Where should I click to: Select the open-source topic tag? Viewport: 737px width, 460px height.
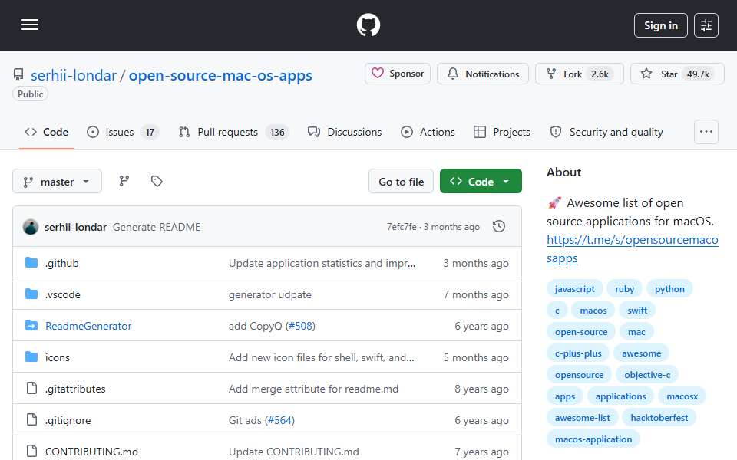(581, 332)
